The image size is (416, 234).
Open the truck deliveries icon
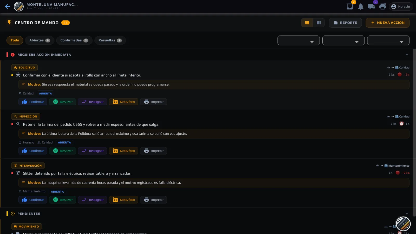pos(372,6)
